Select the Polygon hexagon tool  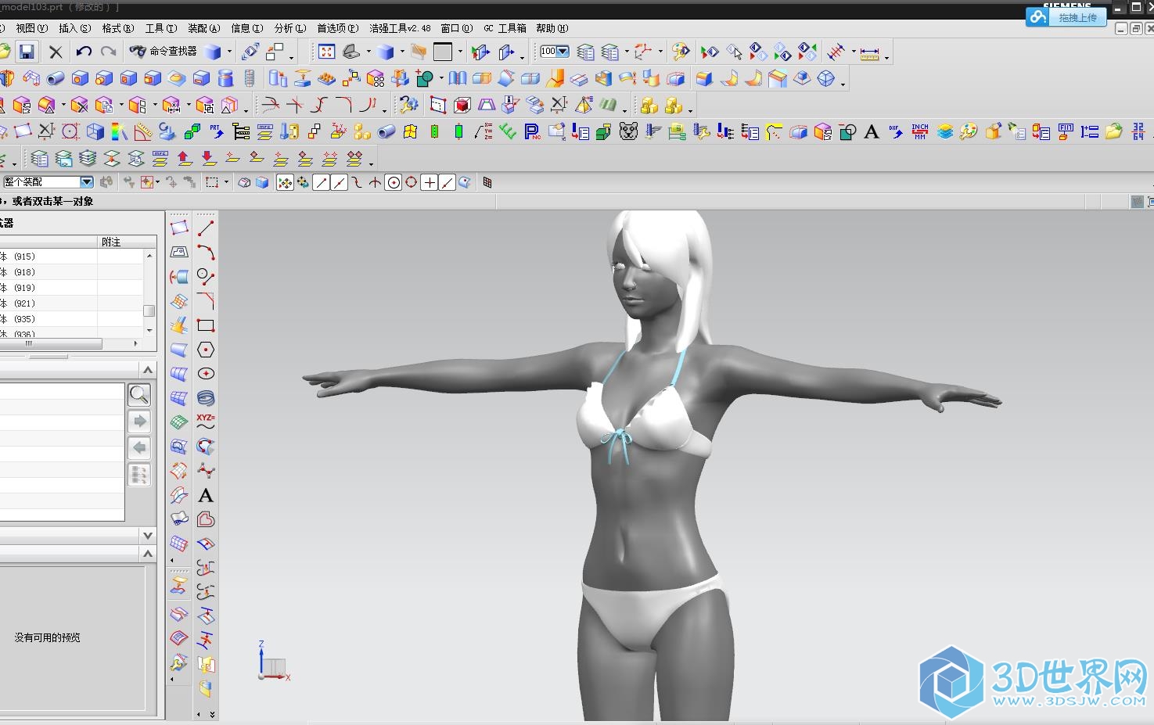tap(206, 350)
